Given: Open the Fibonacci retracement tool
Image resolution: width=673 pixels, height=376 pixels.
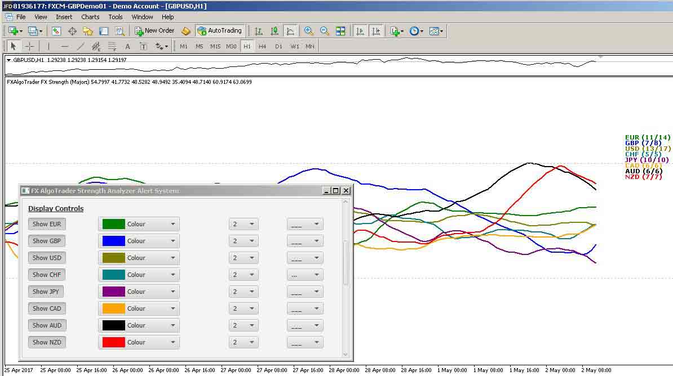Looking at the screenshot, I should pos(112,47).
